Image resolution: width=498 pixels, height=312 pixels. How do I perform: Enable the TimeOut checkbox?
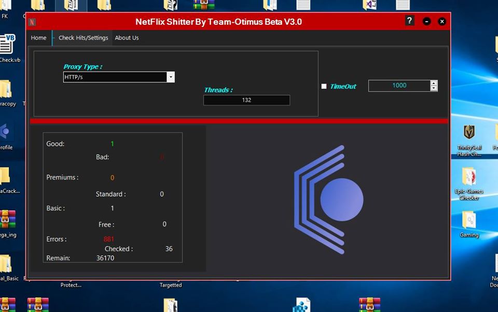tap(324, 87)
